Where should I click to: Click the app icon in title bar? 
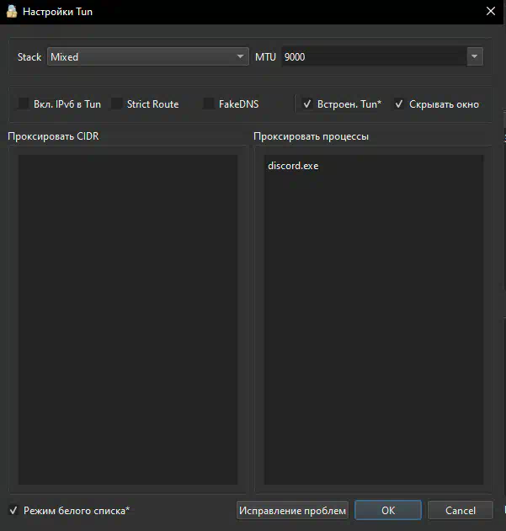12,11
